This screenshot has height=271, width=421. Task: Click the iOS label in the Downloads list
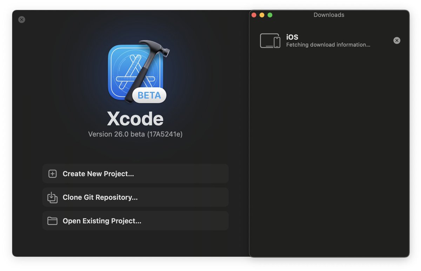[293, 36]
